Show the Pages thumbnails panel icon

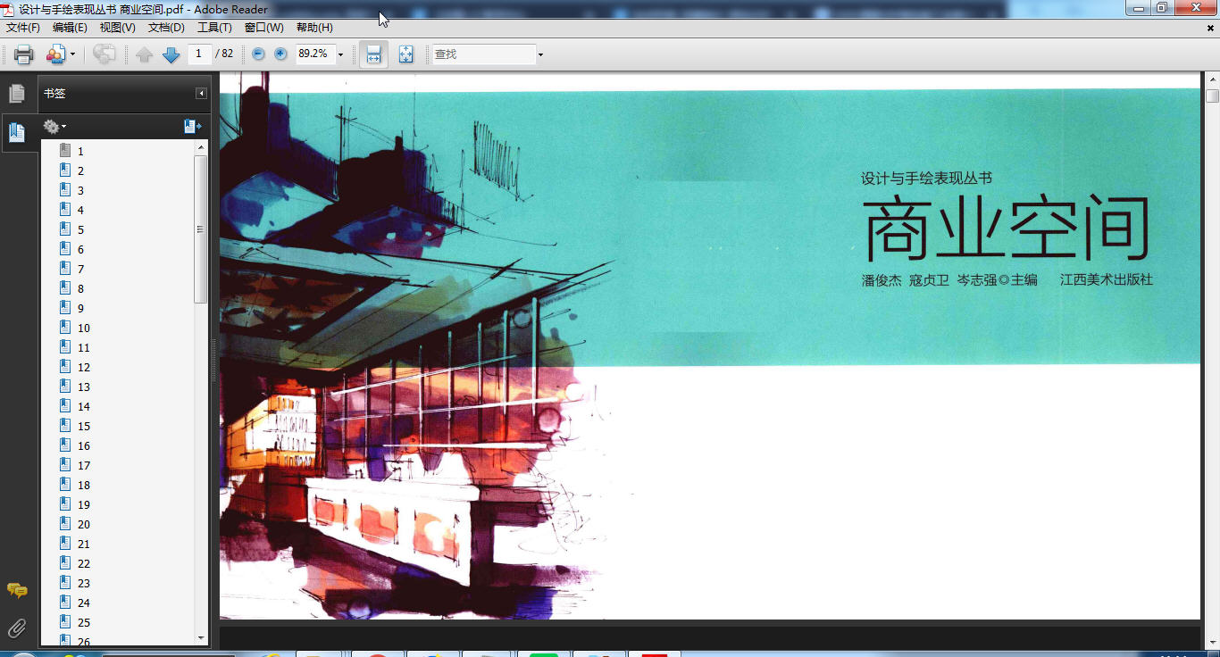click(17, 93)
